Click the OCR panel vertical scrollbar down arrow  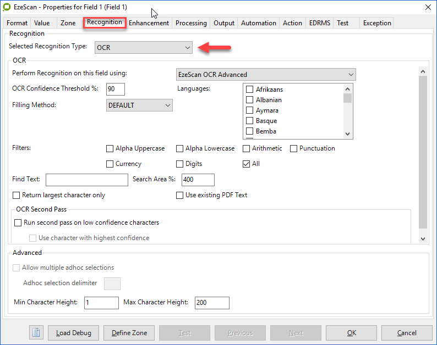point(423,238)
